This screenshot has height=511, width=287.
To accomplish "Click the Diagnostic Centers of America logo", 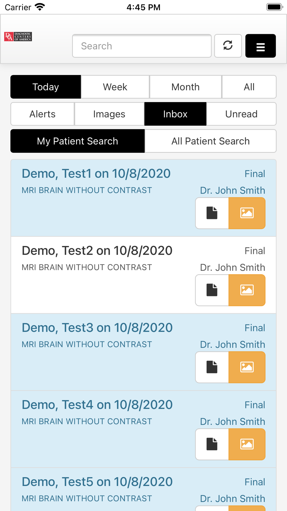I will [18, 36].
